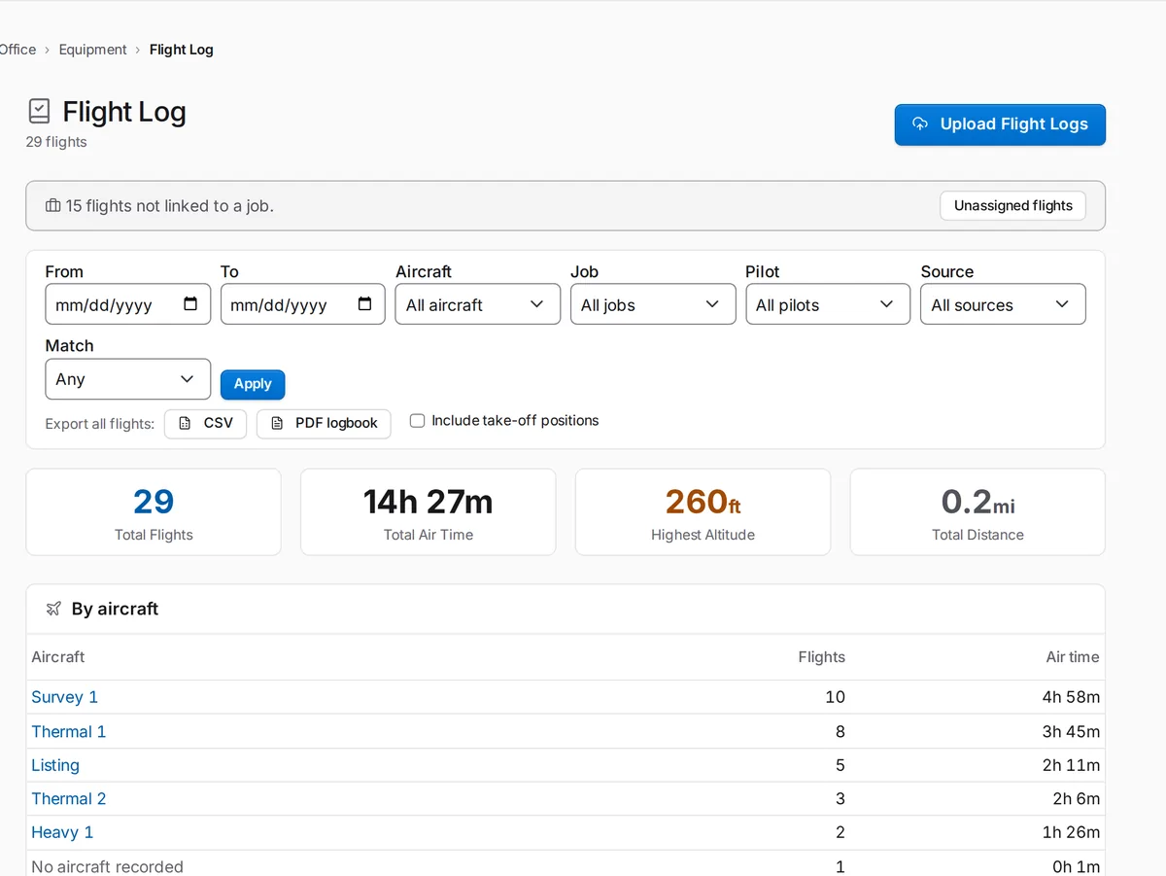Apply the flight filters
The height and width of the screenshot is (876, 1166).
coord(253,384)
